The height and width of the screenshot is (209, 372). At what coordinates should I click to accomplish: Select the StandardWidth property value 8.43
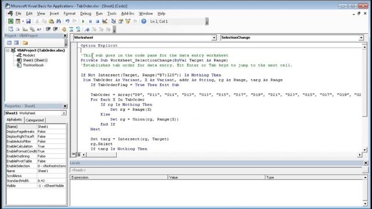51,181
